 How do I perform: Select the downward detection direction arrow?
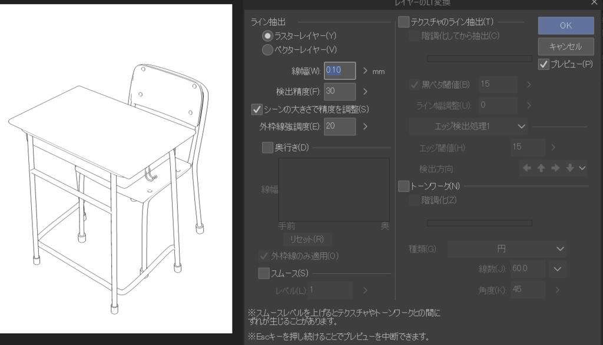569,168
